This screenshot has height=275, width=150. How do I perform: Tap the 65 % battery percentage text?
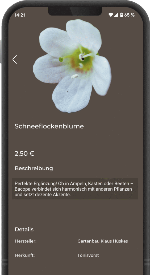pyautogui.click(x=130, y=15)
